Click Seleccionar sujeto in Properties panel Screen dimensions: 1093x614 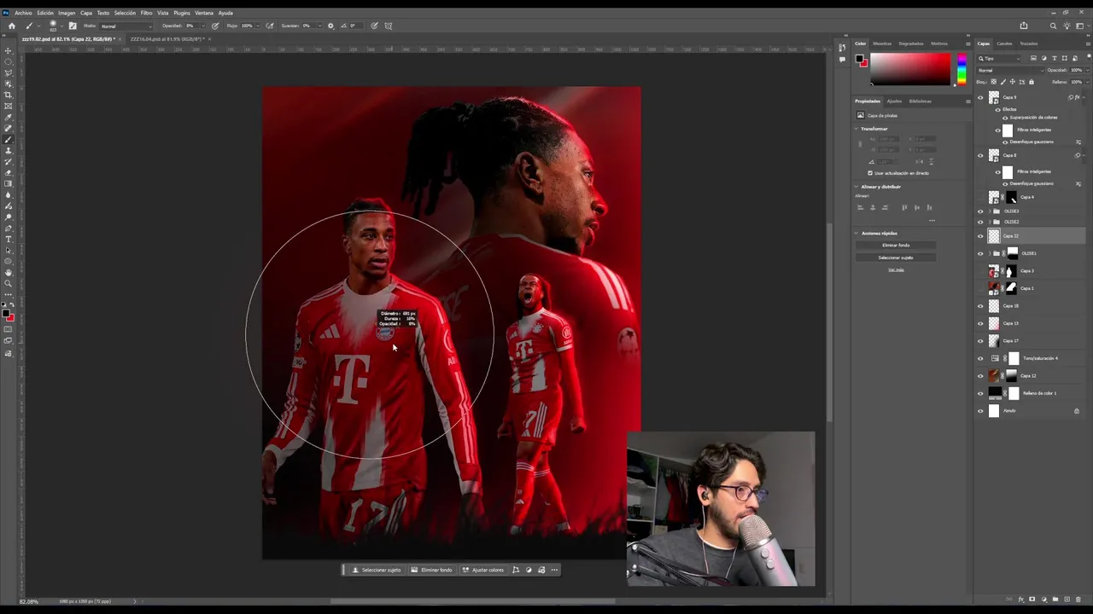coord(896,258)
